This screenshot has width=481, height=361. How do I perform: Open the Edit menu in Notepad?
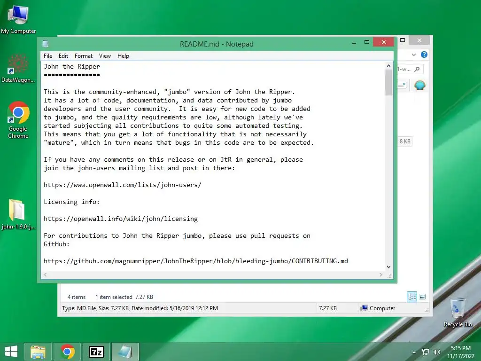click(63, 56)
